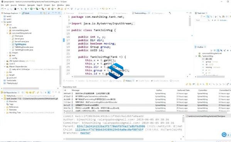Click the Child commit hash link
Screen dimensions: 231x142
coord(109,130)
